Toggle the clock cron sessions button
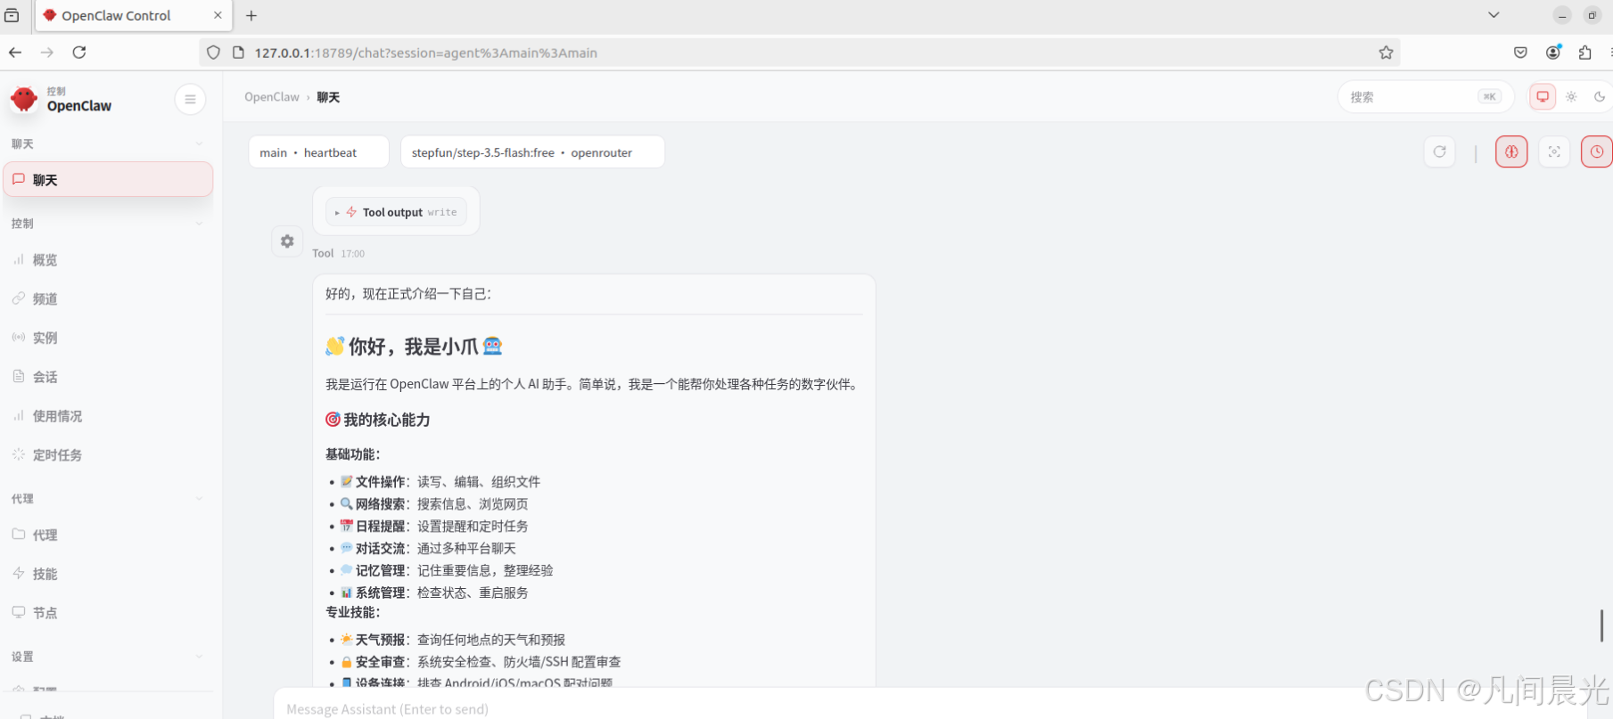The height and width of the screenshot is (719, 1613). click(1597, 151)
